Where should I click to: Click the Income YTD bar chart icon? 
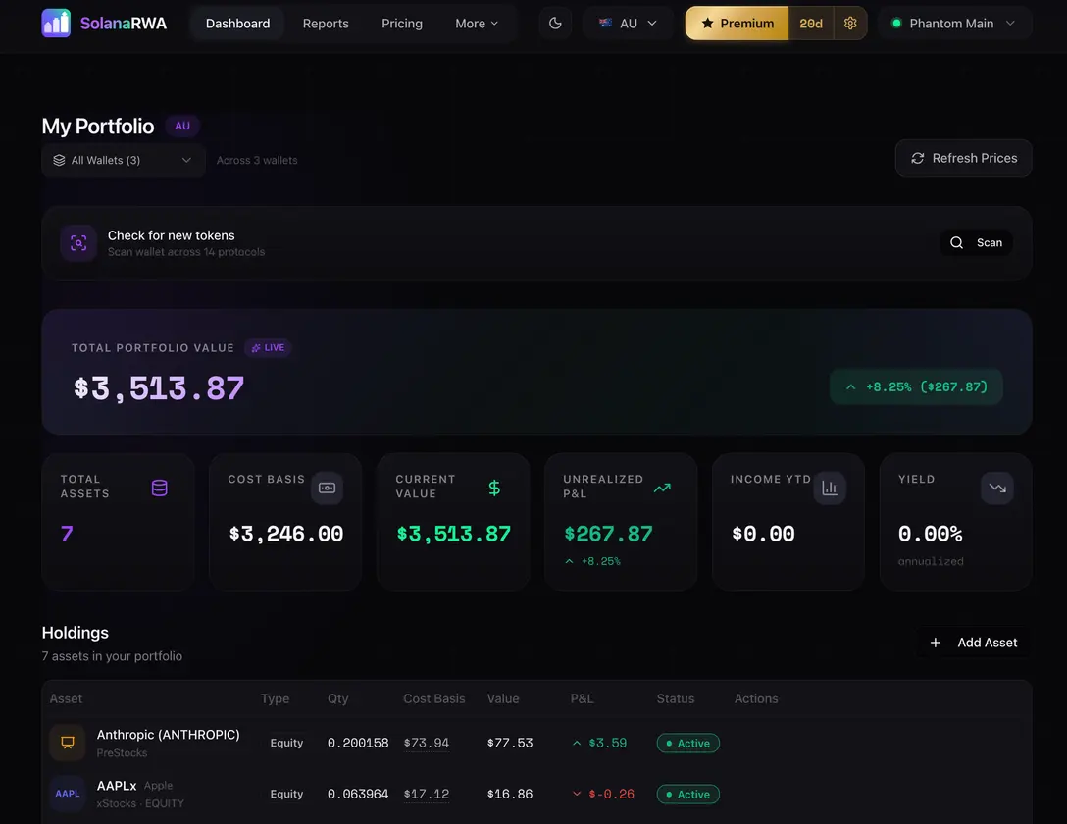[x=830, y=488]
